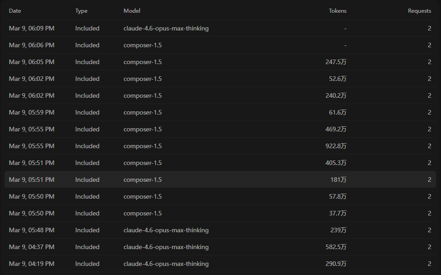Click the Requests column header

pos(419,10)
